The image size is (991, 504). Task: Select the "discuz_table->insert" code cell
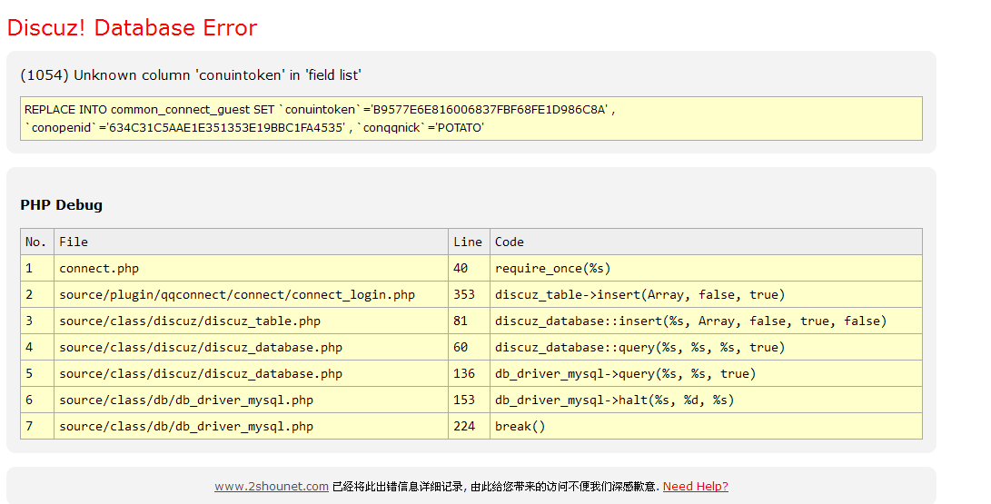[639, 294]
